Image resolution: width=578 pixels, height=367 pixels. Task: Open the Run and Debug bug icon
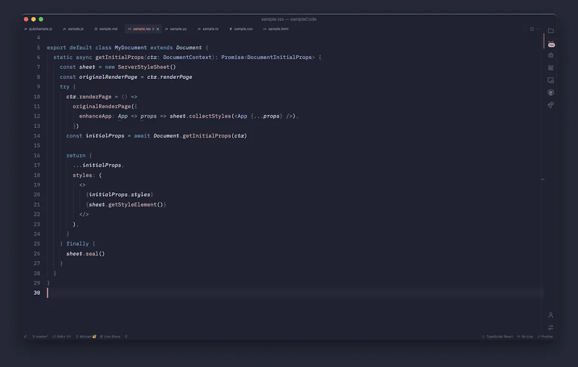point(551,55)
